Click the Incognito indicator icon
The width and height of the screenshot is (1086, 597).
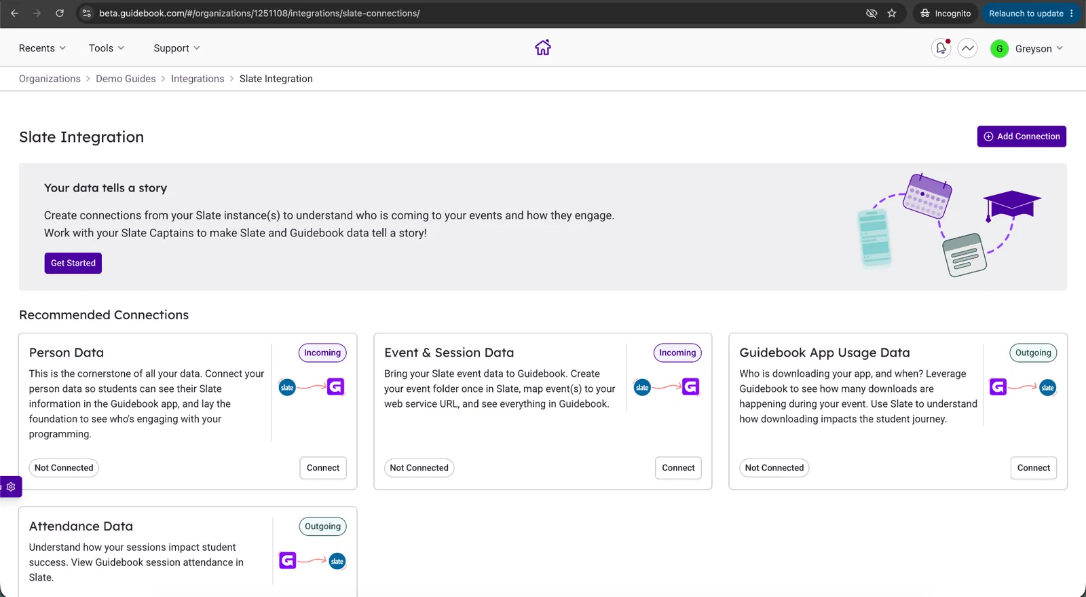click(925, 14)
